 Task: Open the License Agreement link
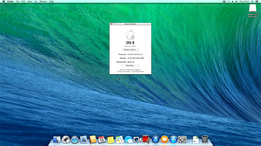tap(137, 71)
